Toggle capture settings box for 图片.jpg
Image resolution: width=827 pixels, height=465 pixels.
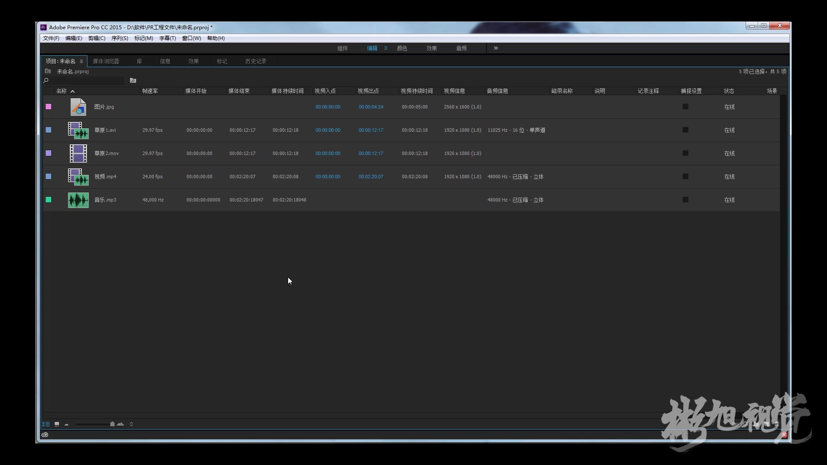[x=685, y=107]
